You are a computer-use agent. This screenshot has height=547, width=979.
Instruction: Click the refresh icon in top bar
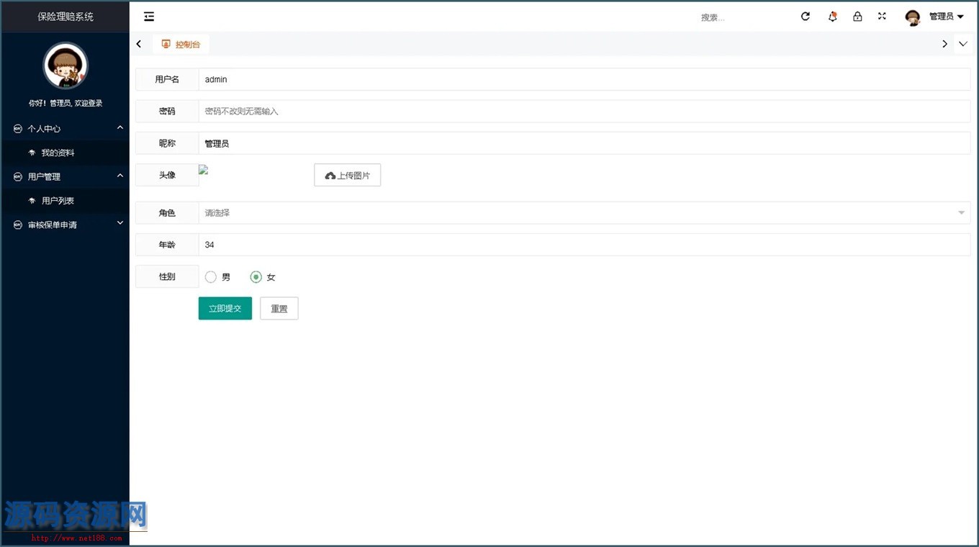(806, 17)
